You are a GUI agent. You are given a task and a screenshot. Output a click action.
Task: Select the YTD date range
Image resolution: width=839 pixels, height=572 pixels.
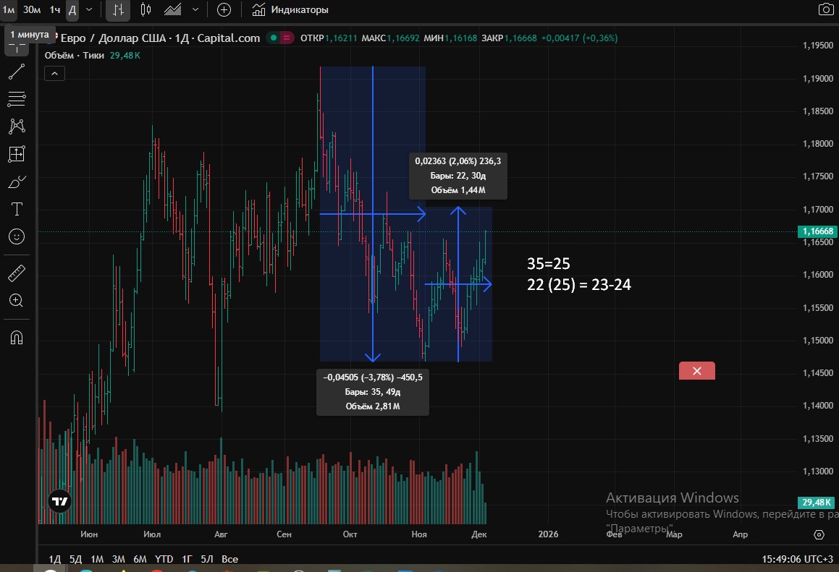click(164, 559)
